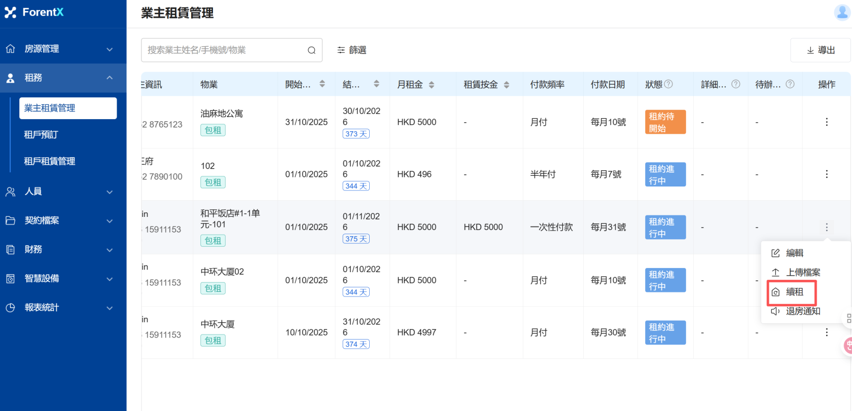Click the search magnifier icon

point(311,50)
